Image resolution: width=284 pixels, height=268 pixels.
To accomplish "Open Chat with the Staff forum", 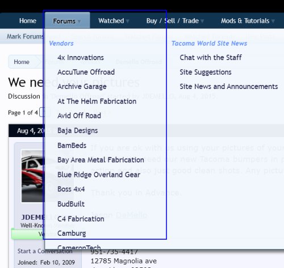I will [x=211, y=57].
